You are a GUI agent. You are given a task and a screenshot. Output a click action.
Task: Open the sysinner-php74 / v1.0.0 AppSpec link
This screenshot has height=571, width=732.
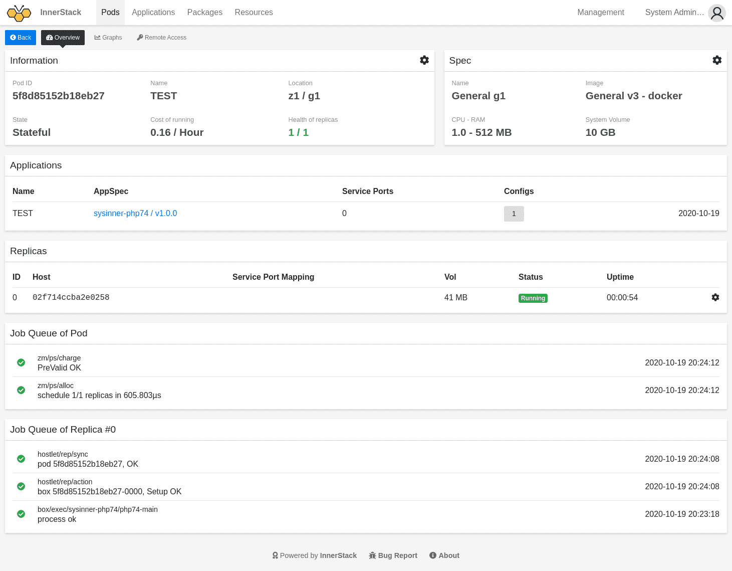pyautogui.click(x=135, y=214)
